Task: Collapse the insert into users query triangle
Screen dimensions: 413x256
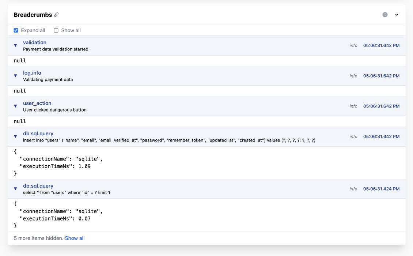Action: tap(16, 136)
